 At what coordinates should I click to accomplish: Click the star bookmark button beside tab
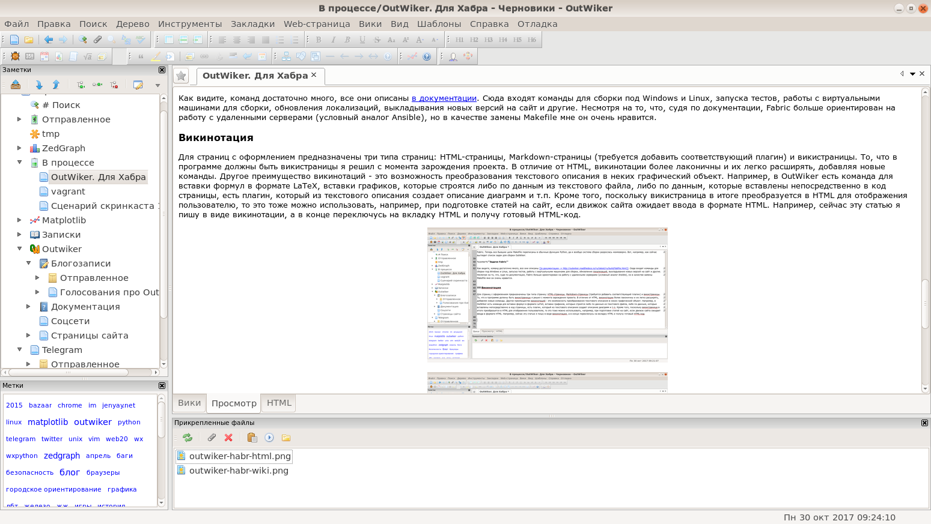pos(181,76)
